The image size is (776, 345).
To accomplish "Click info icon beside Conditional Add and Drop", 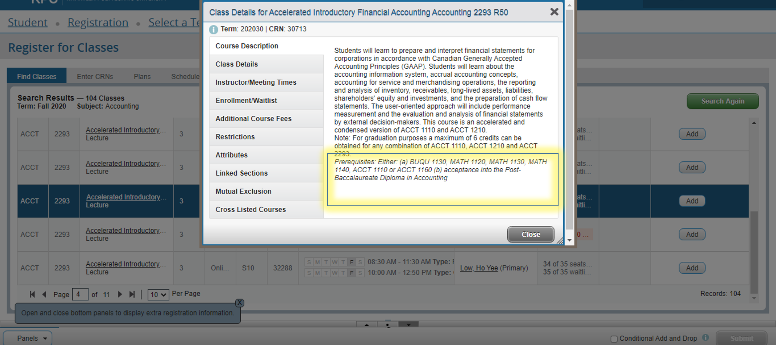I will (705, 338).
